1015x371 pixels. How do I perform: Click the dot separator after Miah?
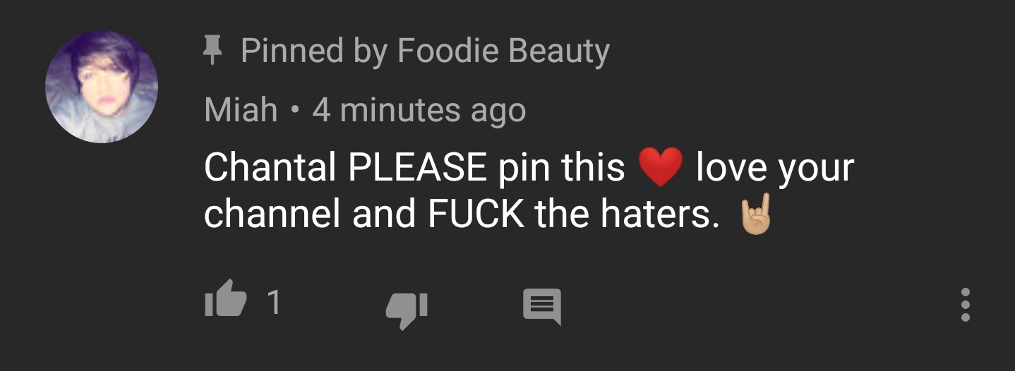click(295, 111)
